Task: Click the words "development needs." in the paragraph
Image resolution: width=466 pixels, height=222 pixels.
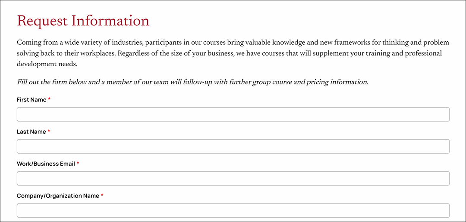Action: (x=47, y=64)
